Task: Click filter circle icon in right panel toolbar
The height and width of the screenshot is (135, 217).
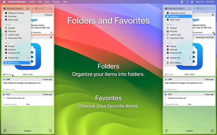Action: tap(189, 9)
